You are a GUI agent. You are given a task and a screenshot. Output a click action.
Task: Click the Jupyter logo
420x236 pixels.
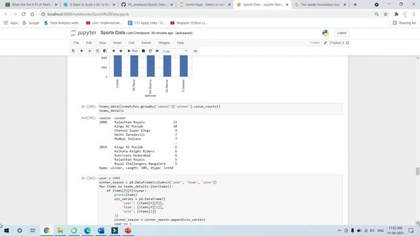(83, 33)
